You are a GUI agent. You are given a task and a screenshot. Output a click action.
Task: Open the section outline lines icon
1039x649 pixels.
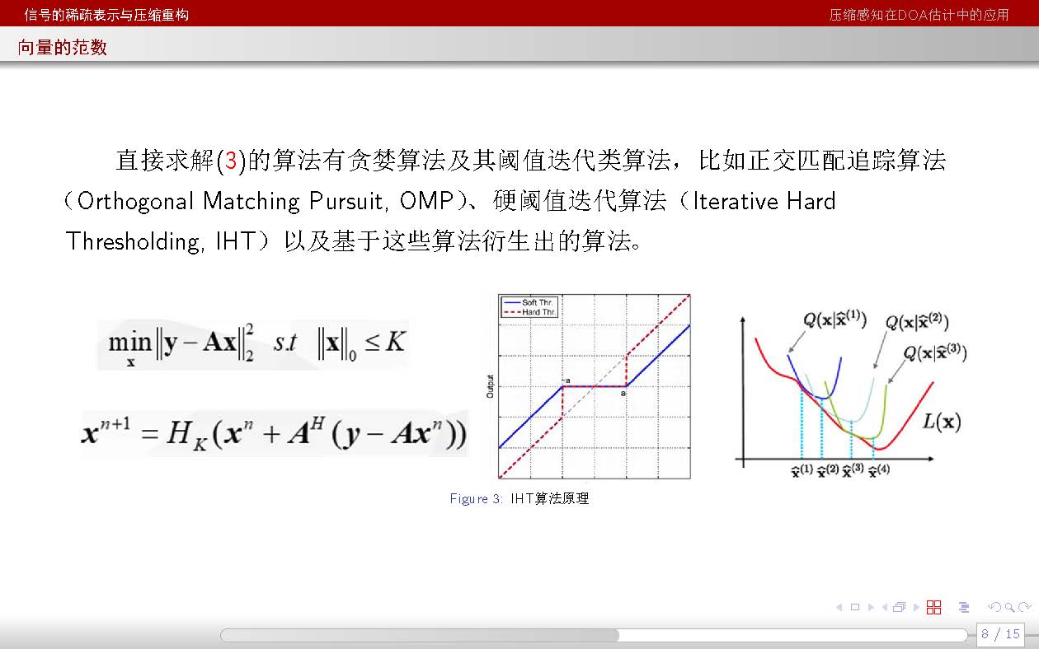(964, 607)
